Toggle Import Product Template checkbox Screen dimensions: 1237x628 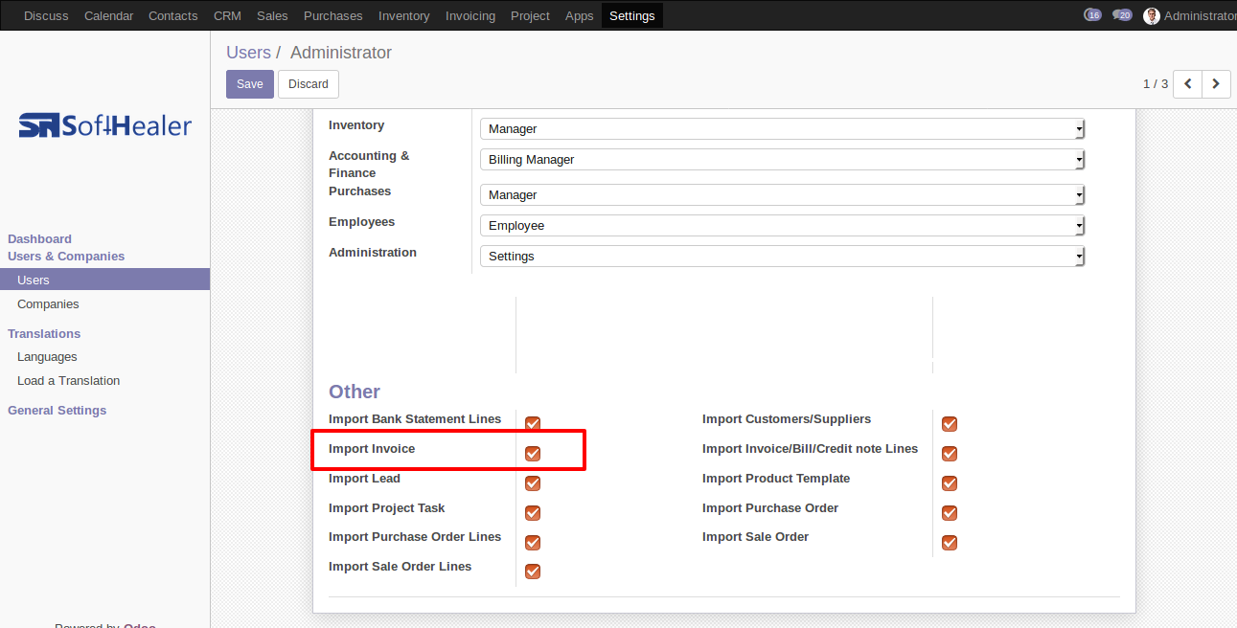(x=950, y=483)
